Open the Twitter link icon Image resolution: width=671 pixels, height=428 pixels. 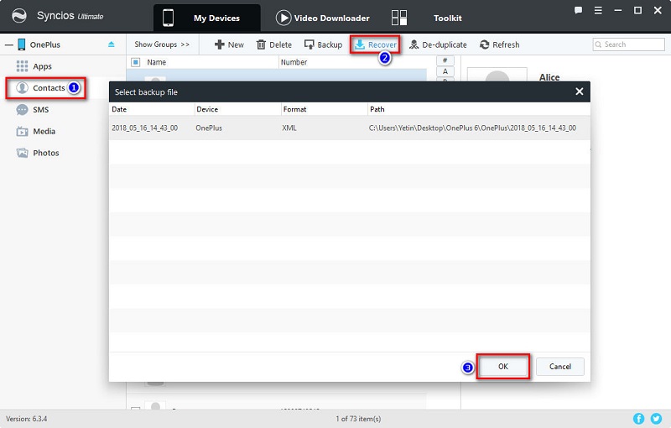tap(656, 419)
